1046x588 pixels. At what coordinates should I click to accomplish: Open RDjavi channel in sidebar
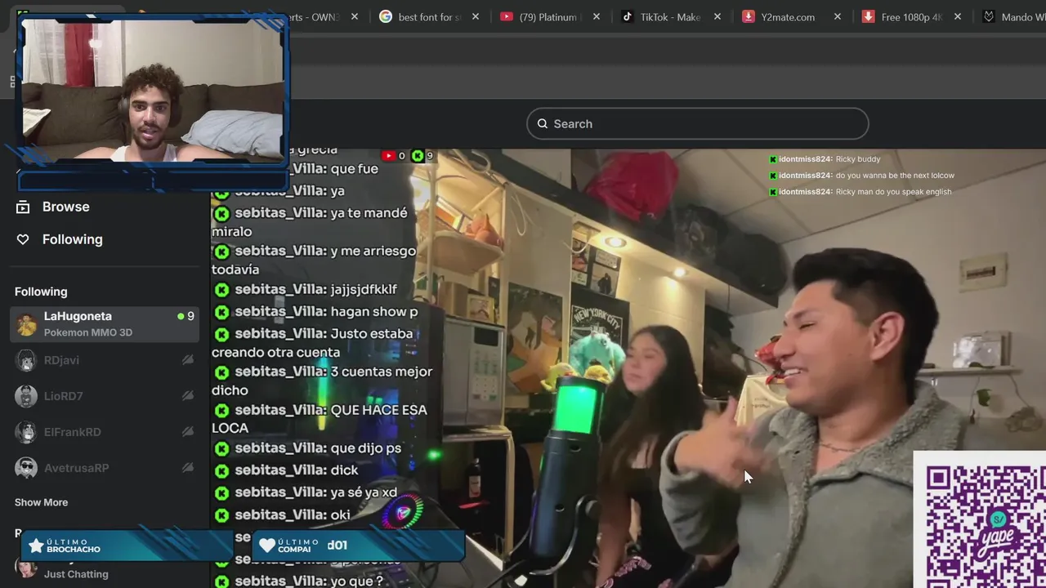(105, 360)
